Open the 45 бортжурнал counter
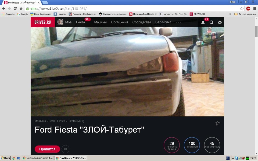 (x=212, y=145)
